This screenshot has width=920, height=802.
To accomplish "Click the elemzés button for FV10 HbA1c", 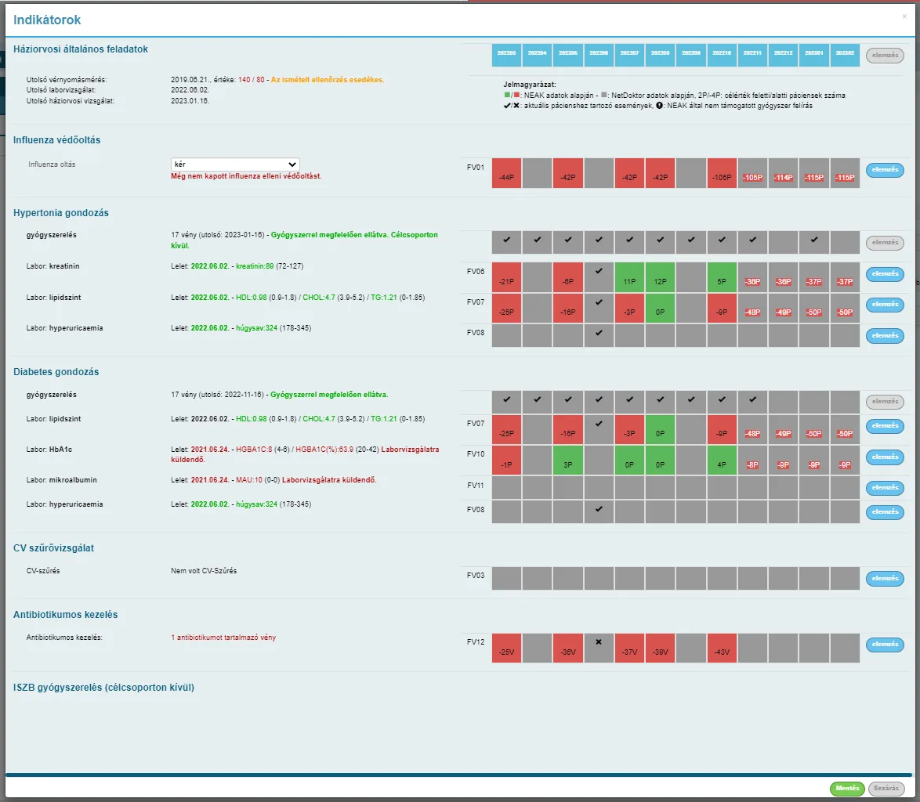I will [885, 457].
